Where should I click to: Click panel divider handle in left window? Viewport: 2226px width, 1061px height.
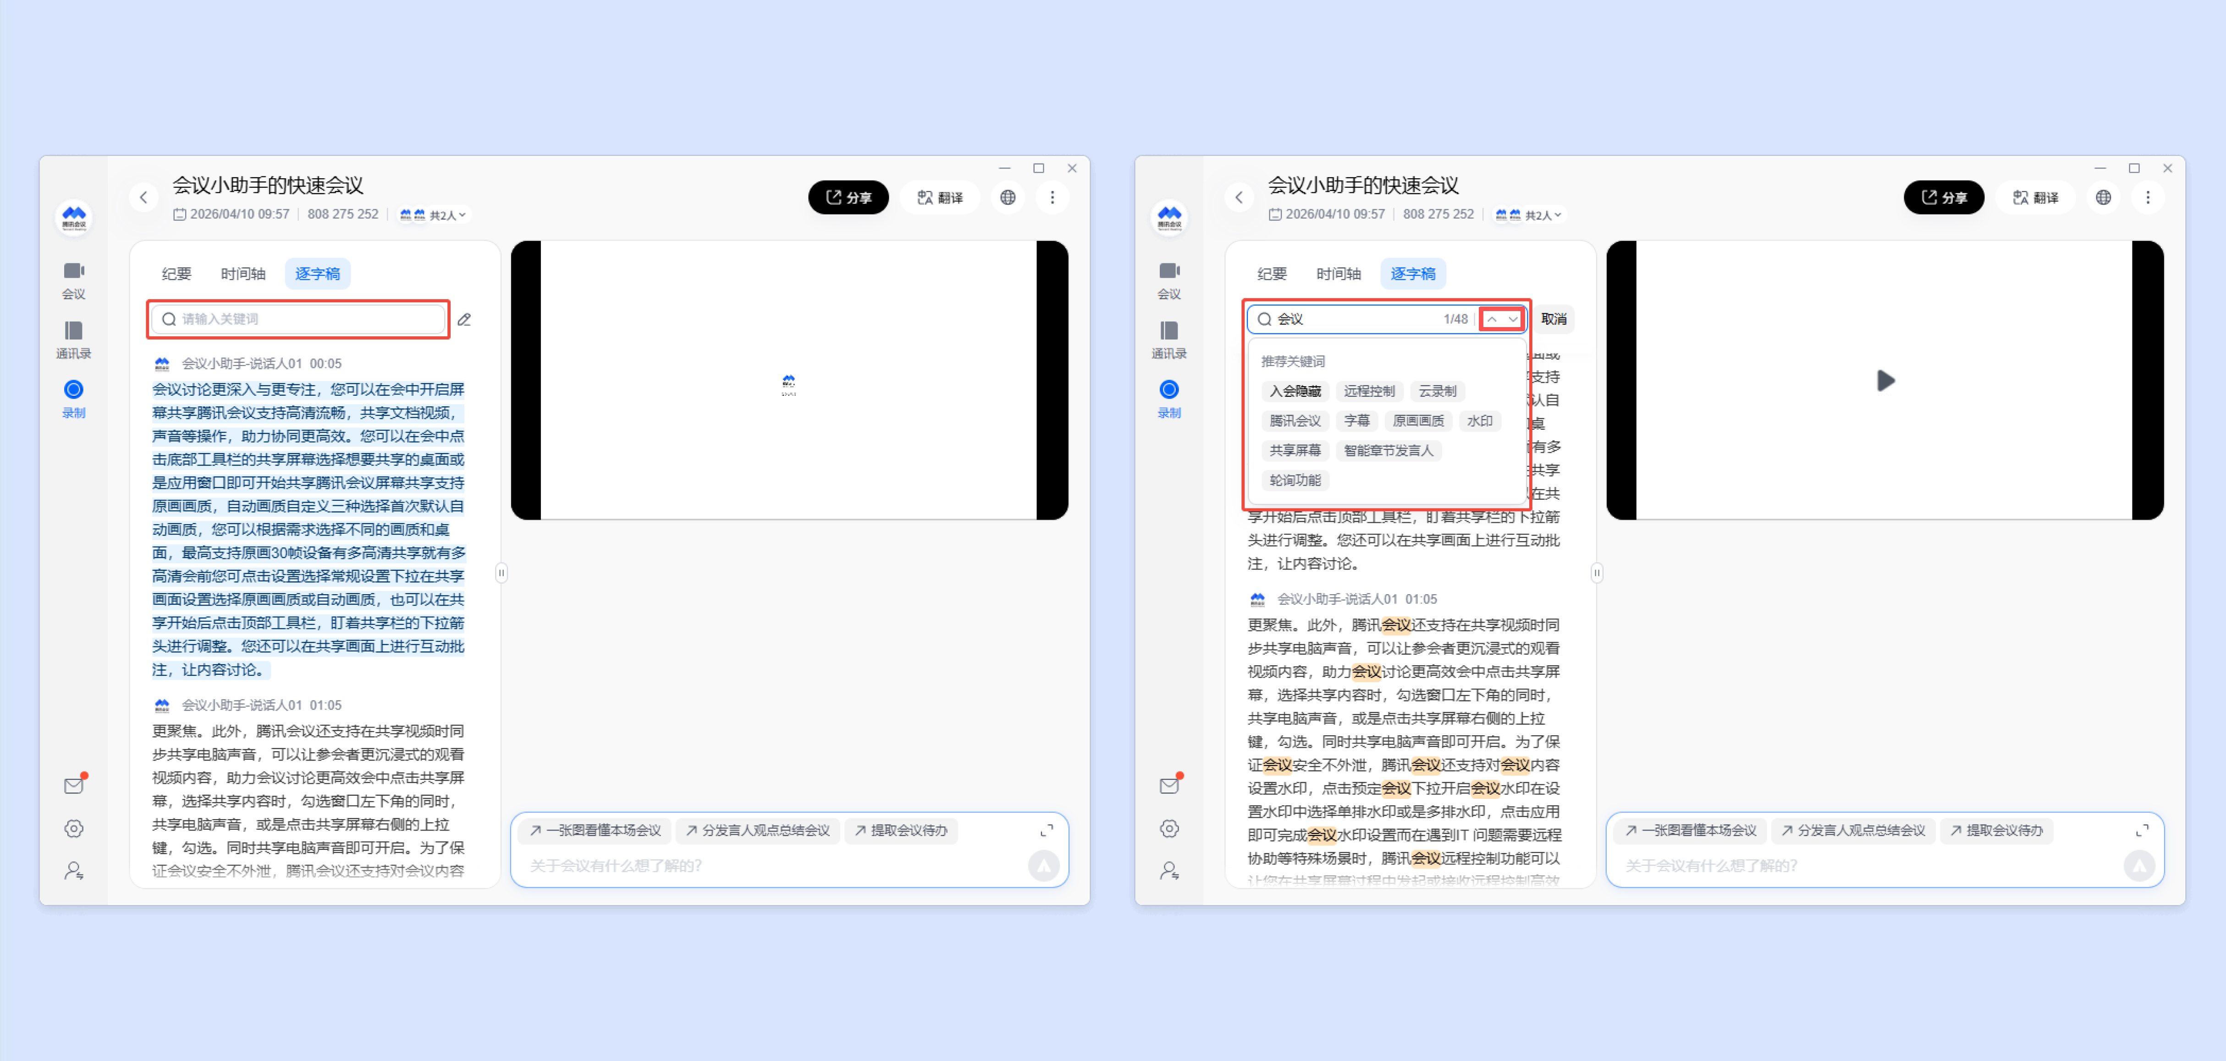click(x=501, y=572)
